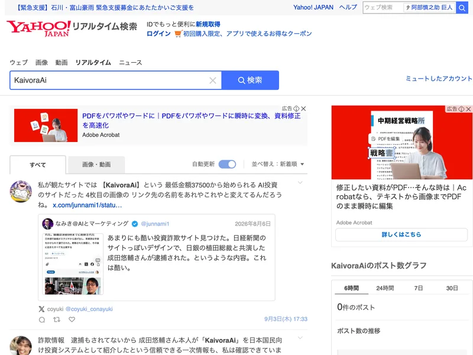The width and height of the screenshot is (473, 355).
Task: Click verified badge next to なみき@AIとマーケティング
Action: click(135, 224)
